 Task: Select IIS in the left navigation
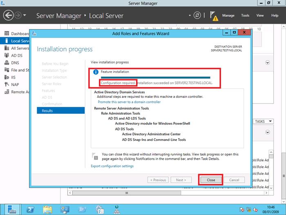(x=15, y=77)
